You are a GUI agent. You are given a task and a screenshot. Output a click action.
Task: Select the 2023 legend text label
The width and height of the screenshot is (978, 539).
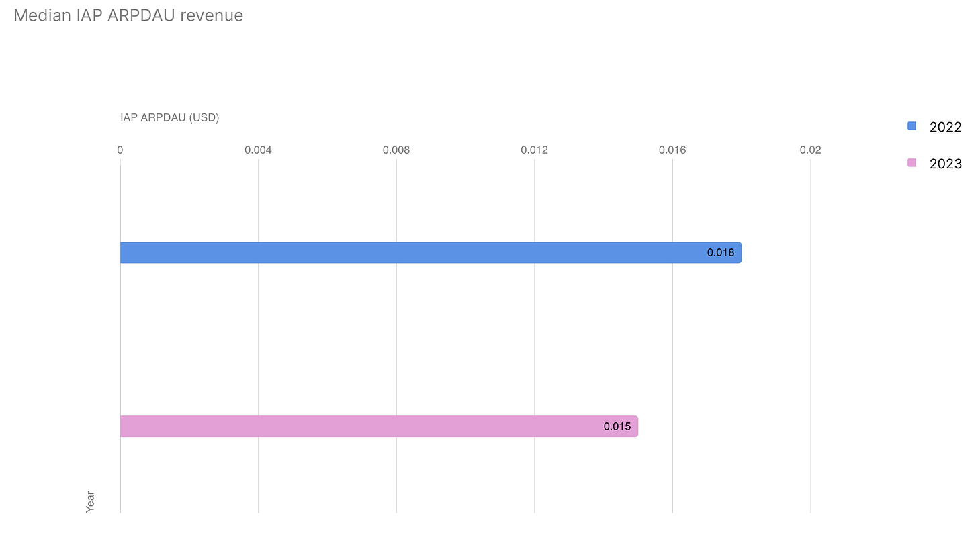945,164
